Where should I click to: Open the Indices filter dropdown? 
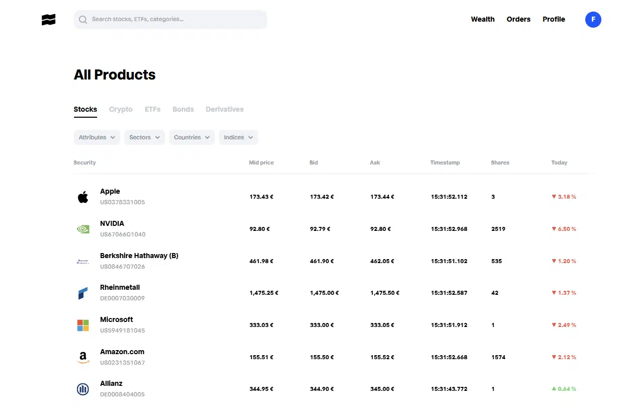pos(239,137)
